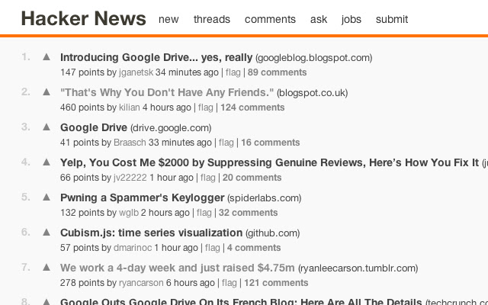
Task: Flag the Keylogger story by wglb
Action: (204, 213)
